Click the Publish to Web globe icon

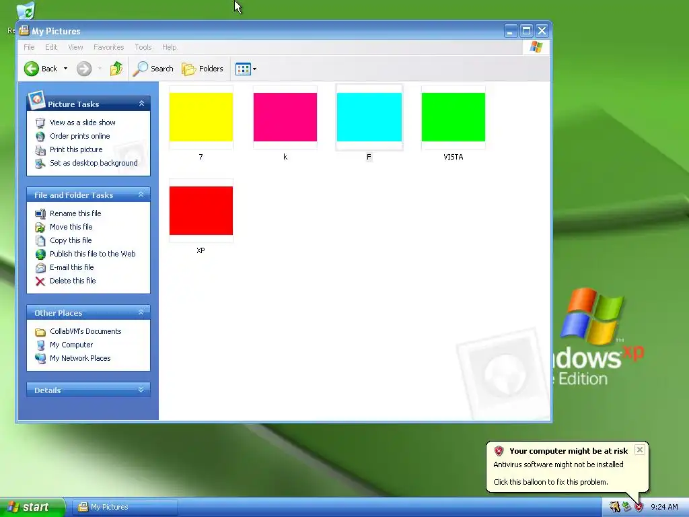click(40, 254)
